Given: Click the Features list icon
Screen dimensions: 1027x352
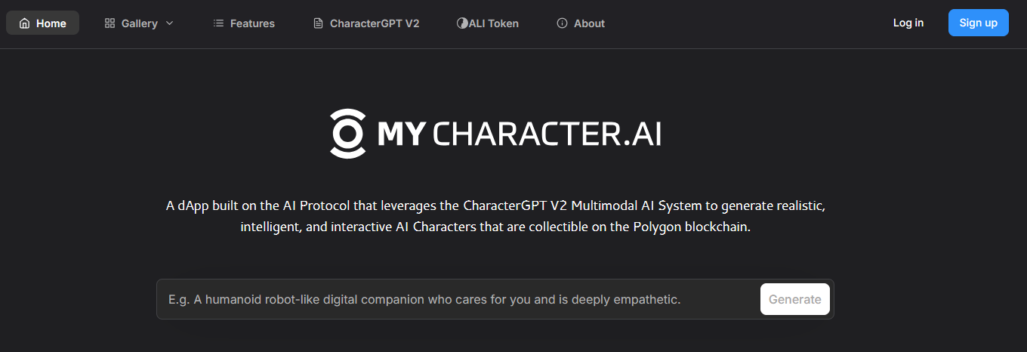Looking at the screenshot, I should tap(218, 23).
